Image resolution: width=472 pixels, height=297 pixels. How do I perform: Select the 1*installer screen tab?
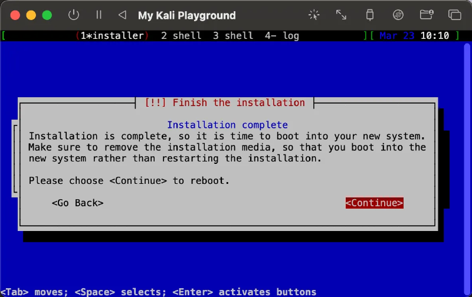pos(112,36)
